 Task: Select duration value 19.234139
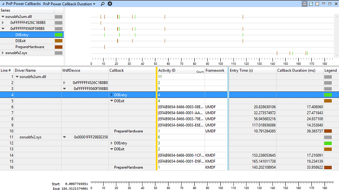coord(315,161)
